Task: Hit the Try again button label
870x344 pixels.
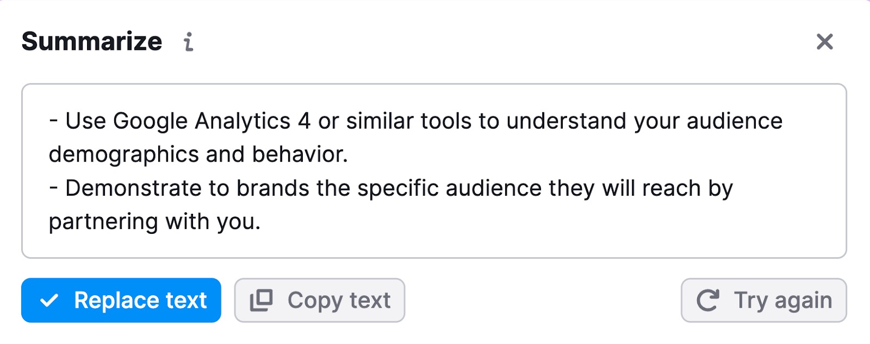Action: click(x=782, y=301)
